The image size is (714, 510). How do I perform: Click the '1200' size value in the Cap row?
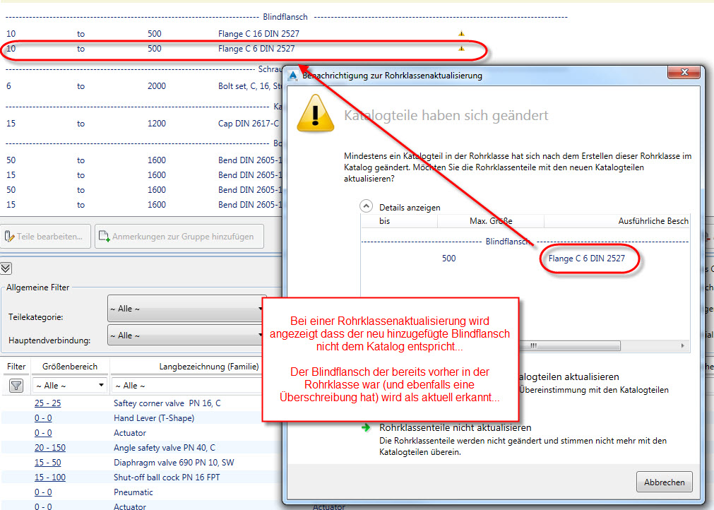157,124
